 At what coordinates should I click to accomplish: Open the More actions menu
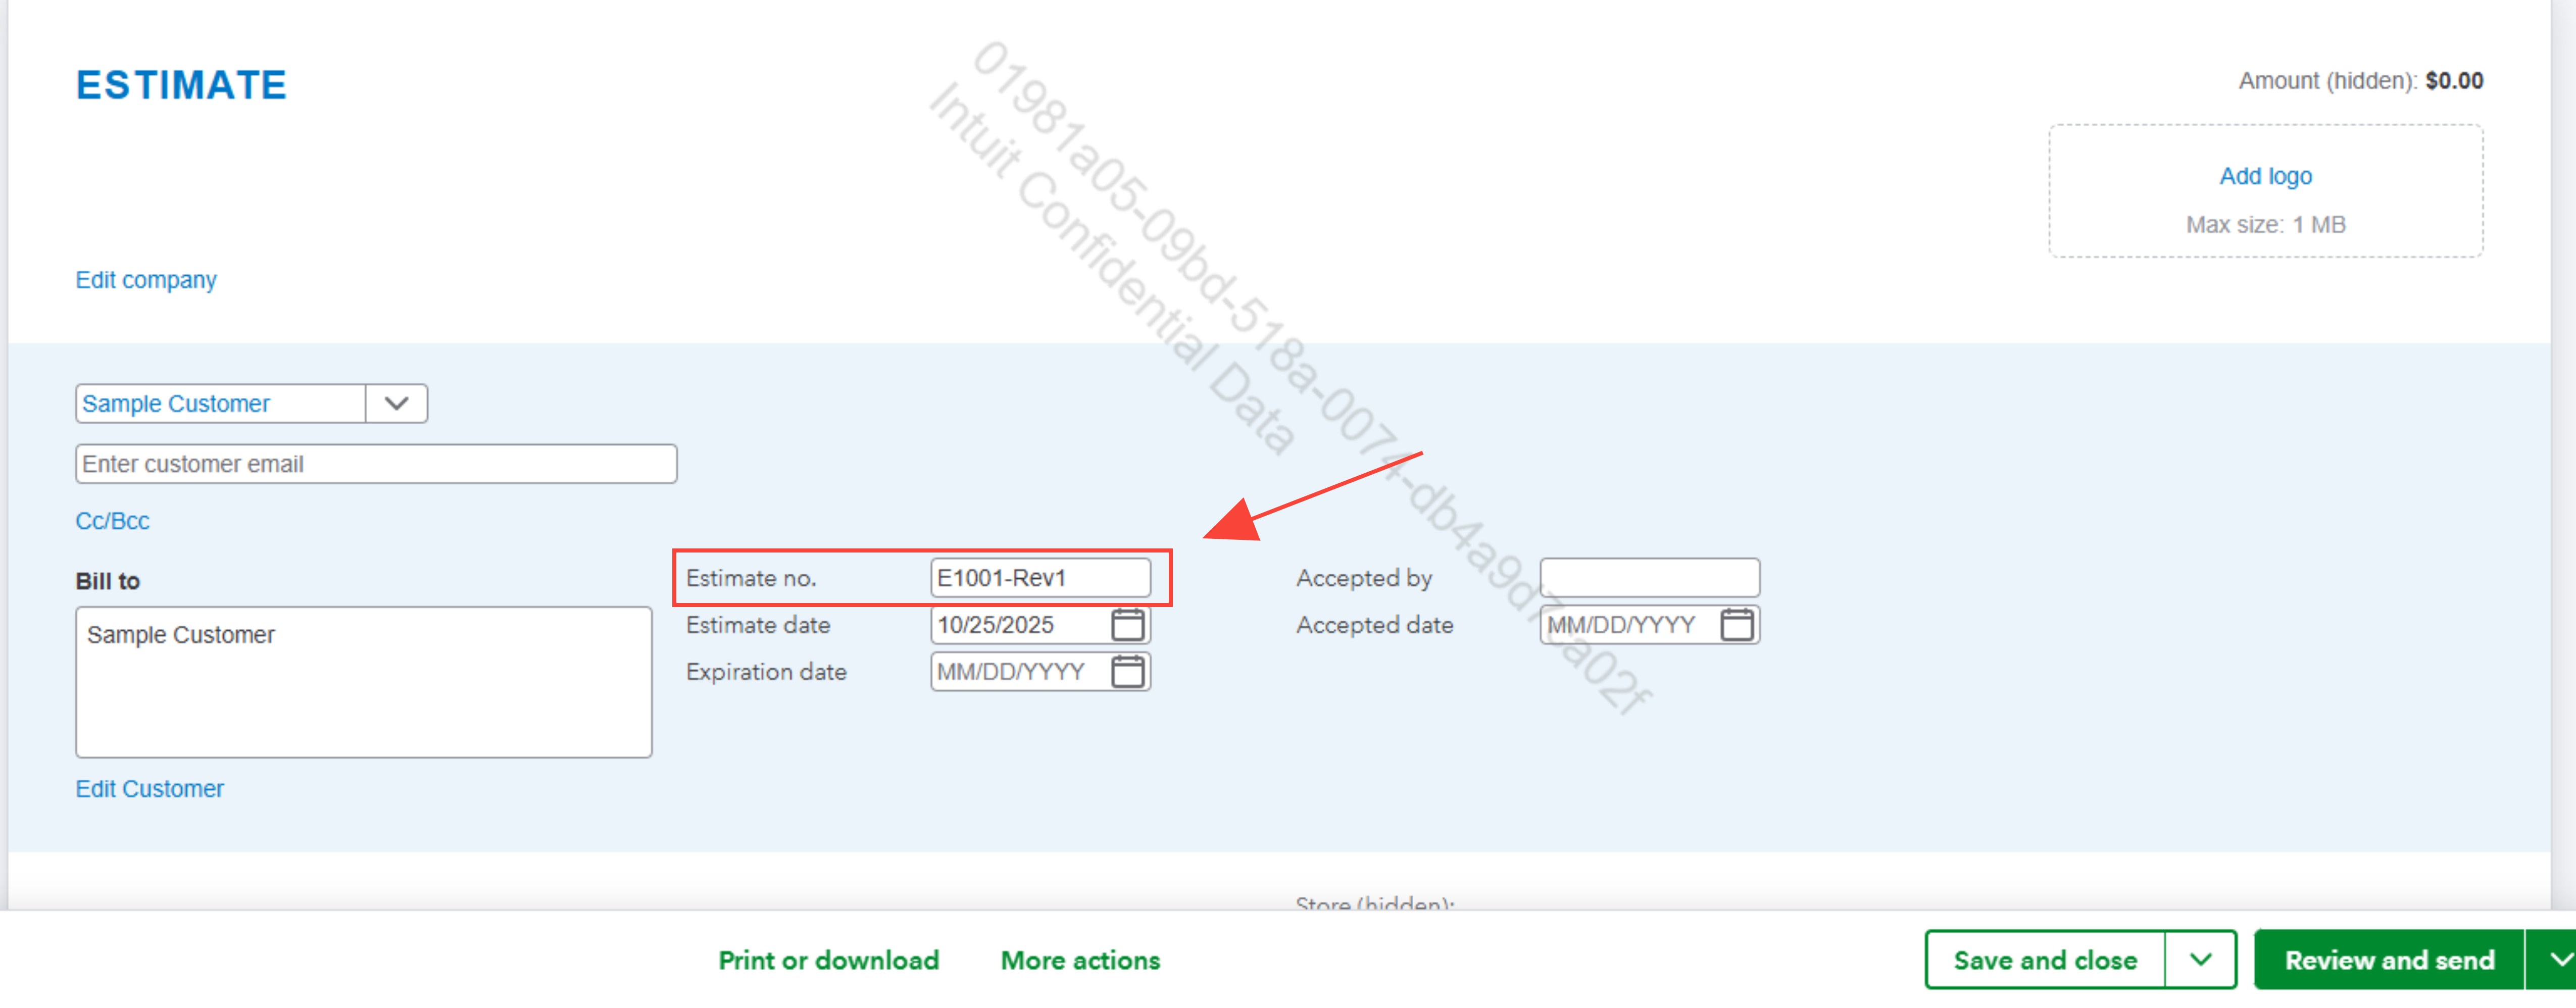1080,960
